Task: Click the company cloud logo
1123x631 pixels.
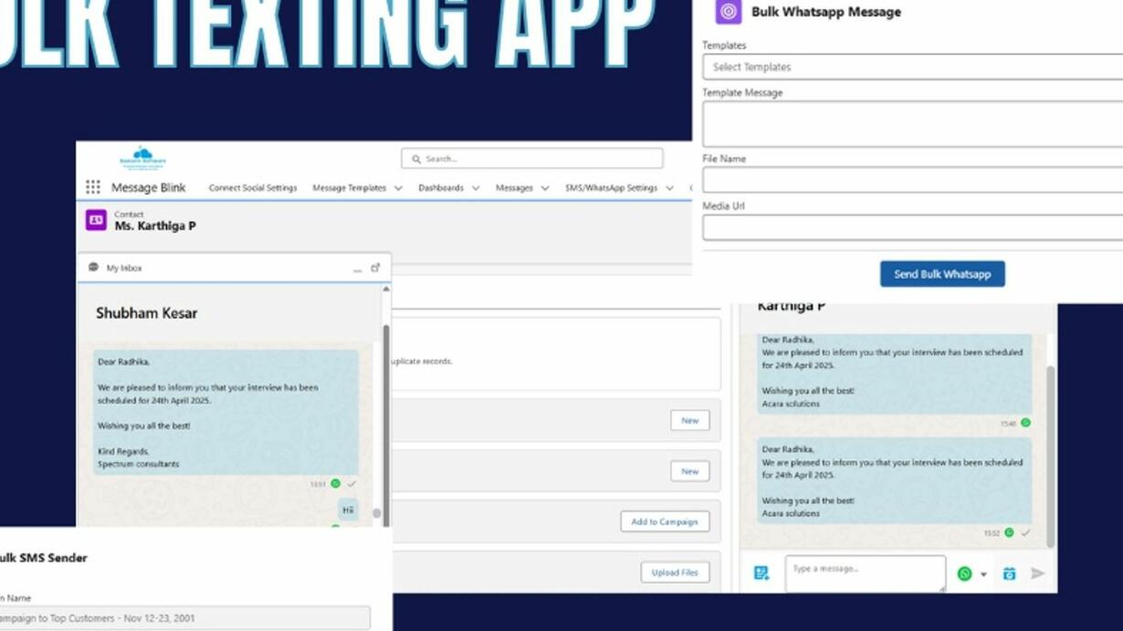Action: pos(143,158)
